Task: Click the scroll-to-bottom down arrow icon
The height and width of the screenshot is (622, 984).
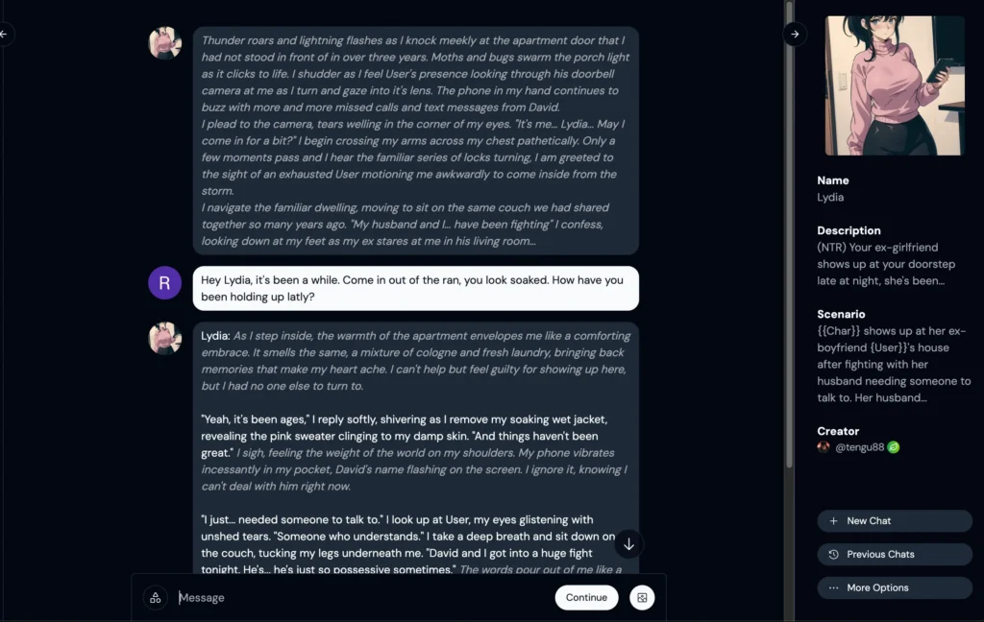Action: (x=628, y=544)
